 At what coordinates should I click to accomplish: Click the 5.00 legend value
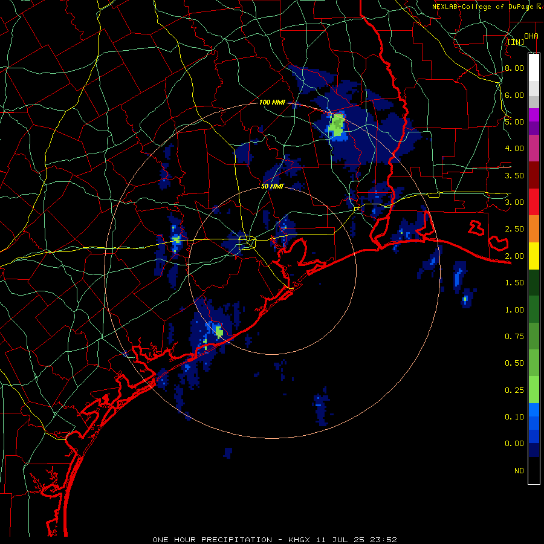514,121
